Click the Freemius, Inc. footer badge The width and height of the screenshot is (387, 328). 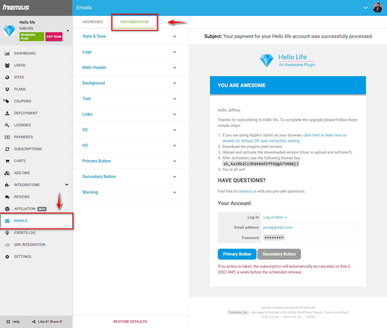pyautogui.click(x=238, y=312)
